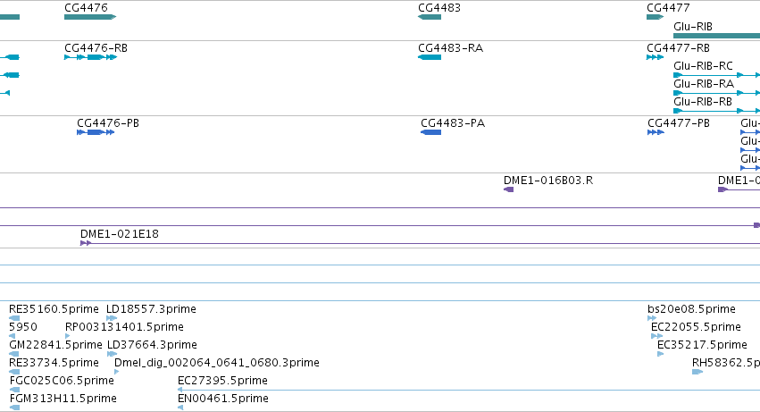Select the 5950 arrow glyph
The width and height of the screenshot is (760, 412).
[13, 336]
